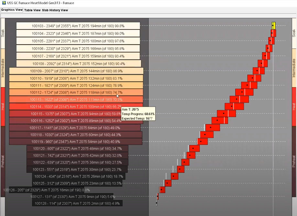Select slab 100108 bar at 2092°
The height and width of the screenshot is (216, 297).
tap(79, 63)
